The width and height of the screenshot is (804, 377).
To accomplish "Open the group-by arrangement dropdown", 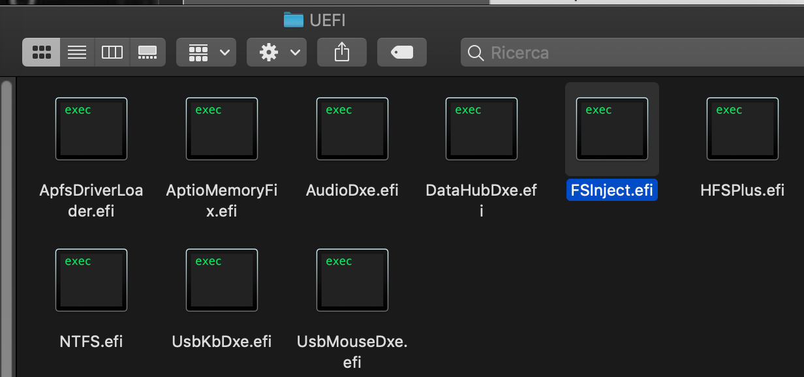I will click(x=206, y=52).
